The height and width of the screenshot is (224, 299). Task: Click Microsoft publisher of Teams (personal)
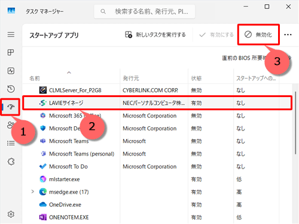pyautogui.click(x=134, y=154)
